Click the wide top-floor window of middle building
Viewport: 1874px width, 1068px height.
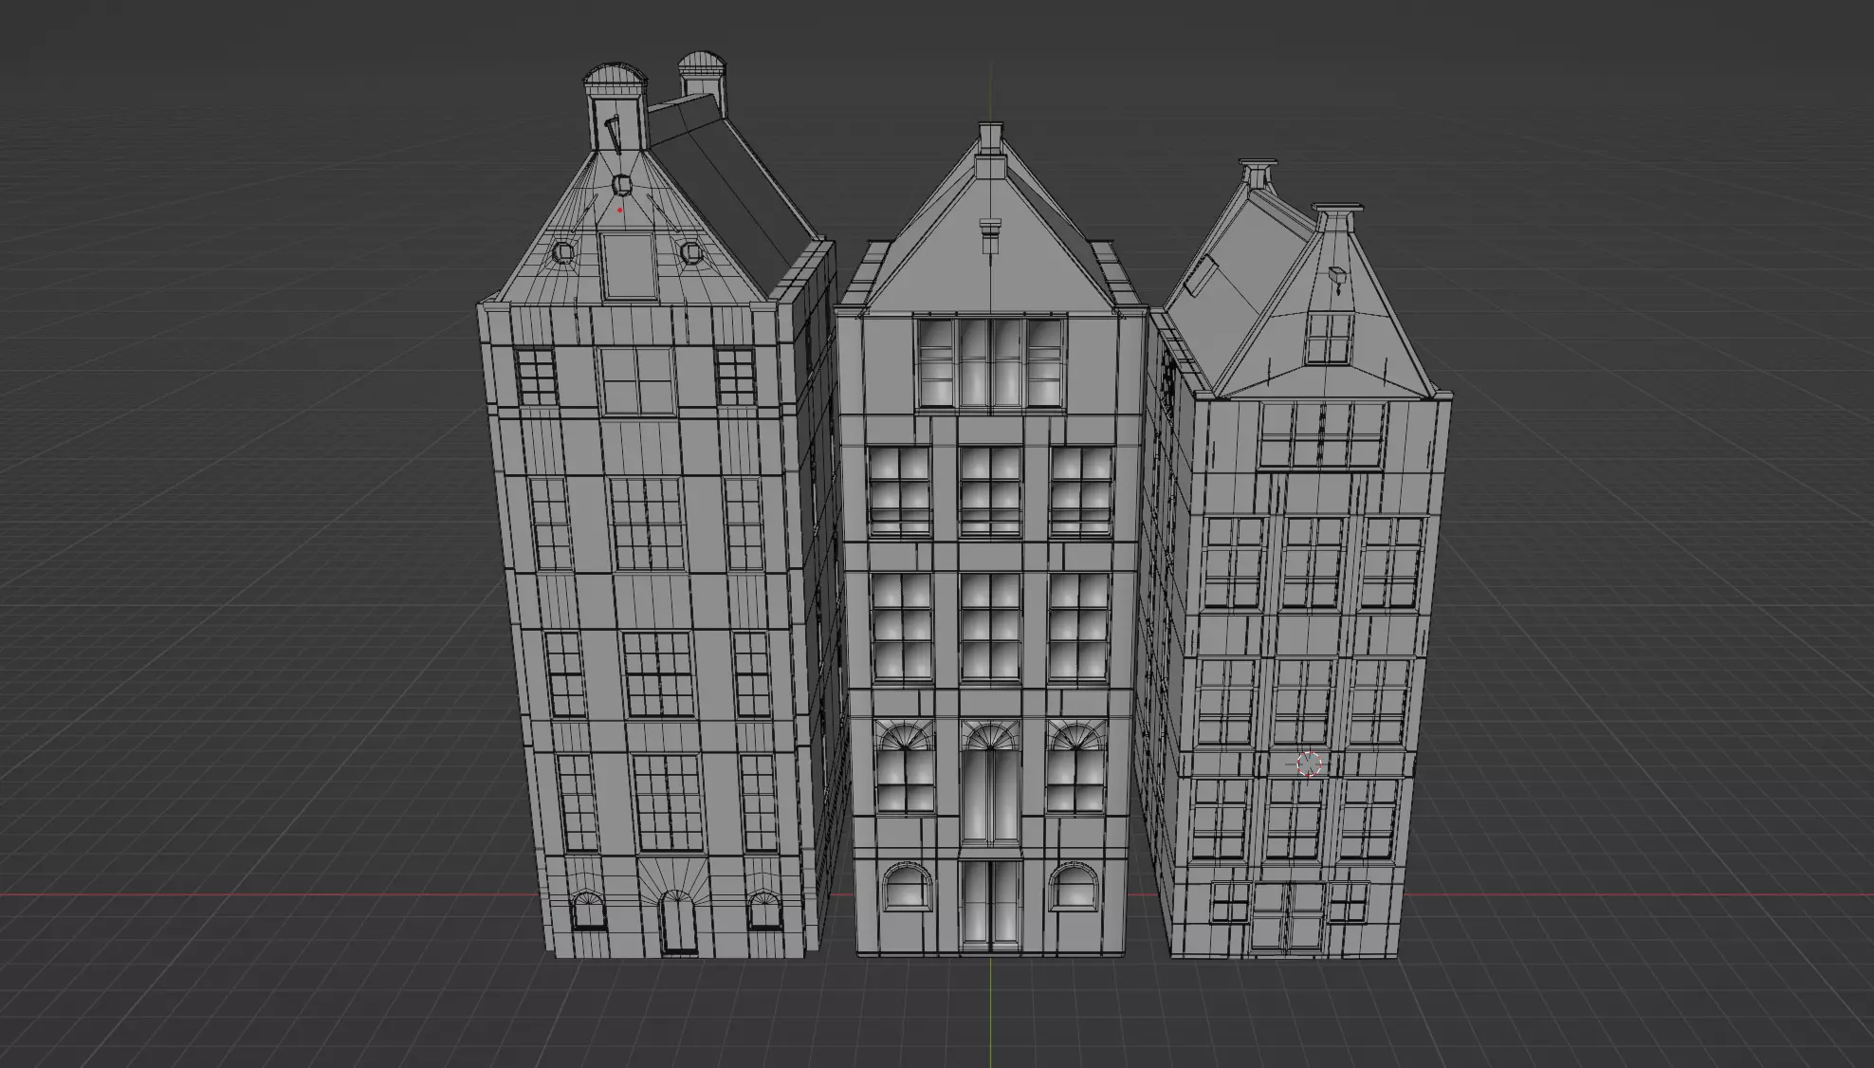[x=990, y=361]
